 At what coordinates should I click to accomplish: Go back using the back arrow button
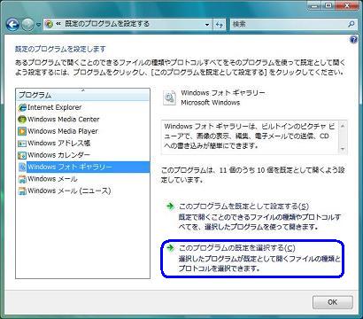point(12,25)
